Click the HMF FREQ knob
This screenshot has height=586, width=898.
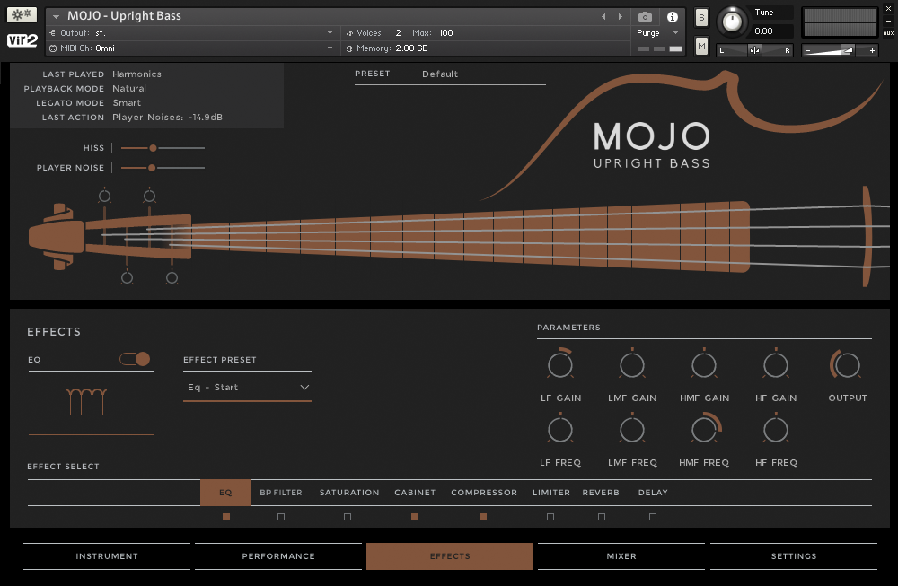click(704, 430)
